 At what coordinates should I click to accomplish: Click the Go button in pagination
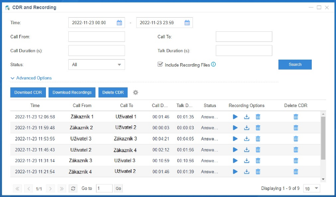118,188
